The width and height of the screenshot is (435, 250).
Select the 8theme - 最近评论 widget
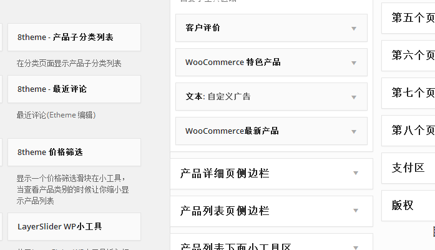74,89
